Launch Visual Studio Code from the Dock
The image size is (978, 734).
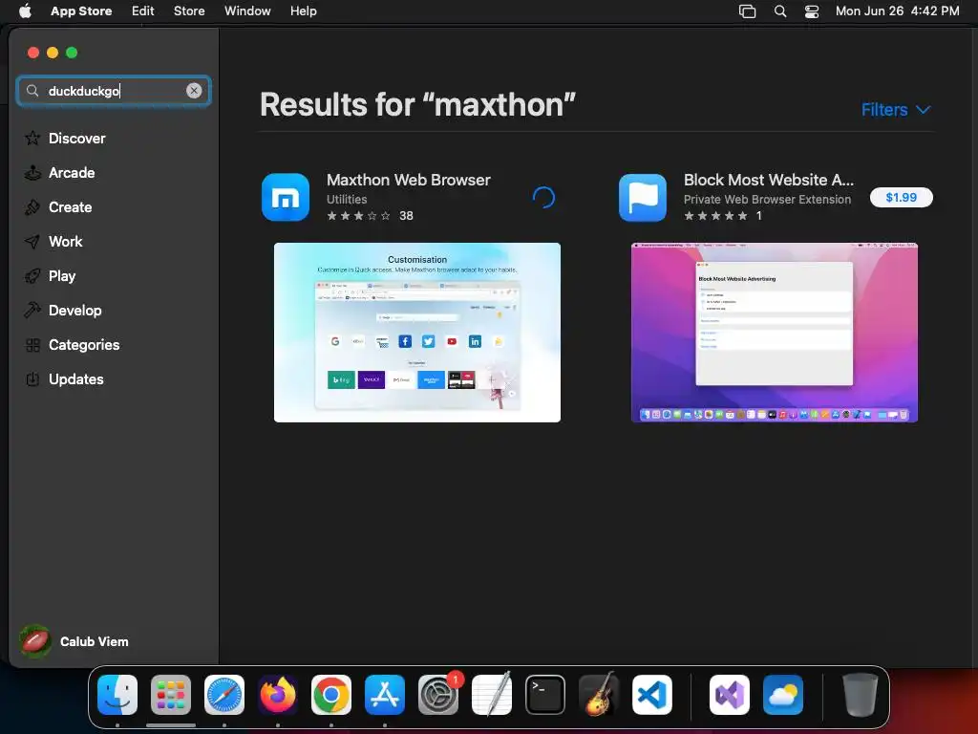click(x=652, y=695)
